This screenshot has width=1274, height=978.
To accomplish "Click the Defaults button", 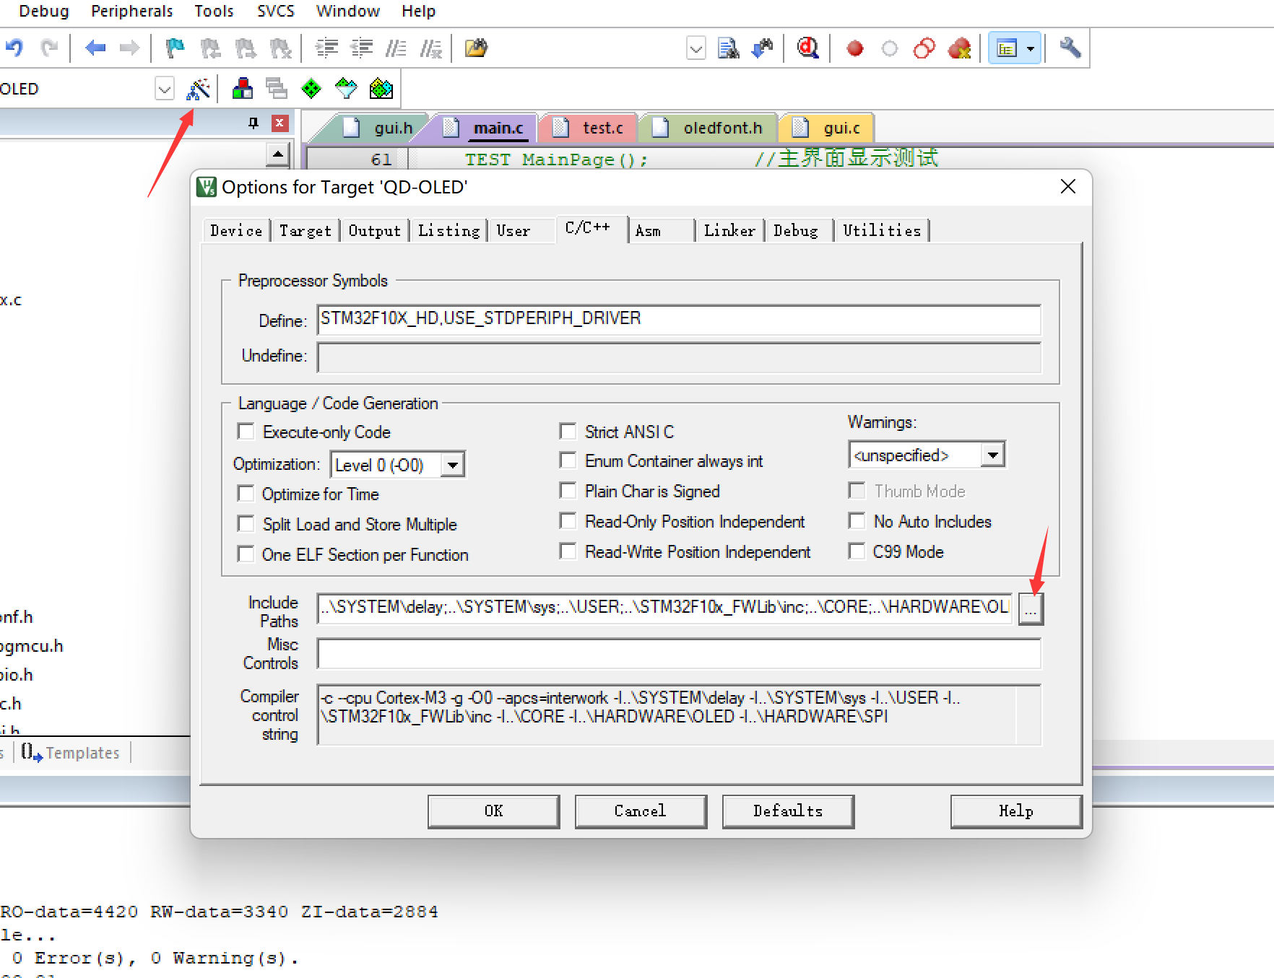I will click(x=787, y=811).
